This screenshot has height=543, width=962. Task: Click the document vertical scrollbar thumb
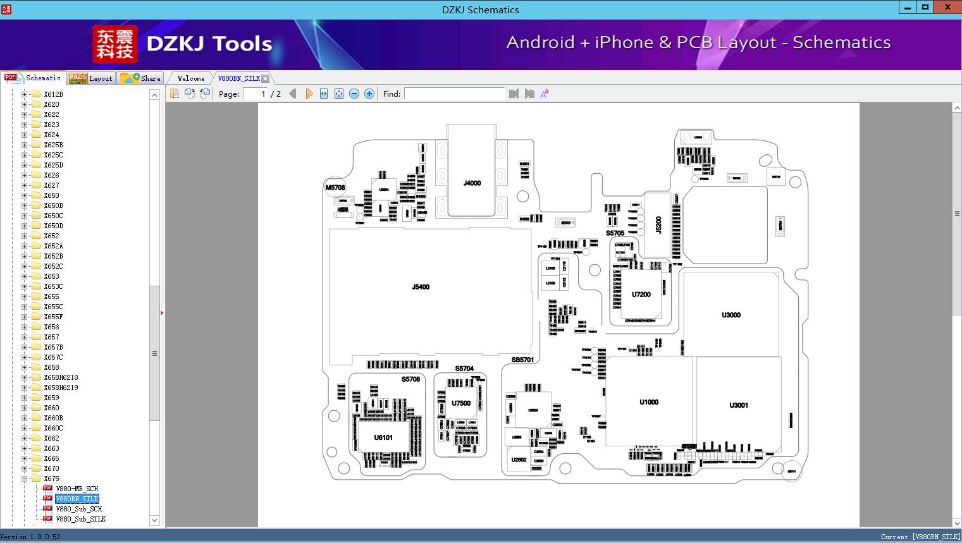(957, 214)
